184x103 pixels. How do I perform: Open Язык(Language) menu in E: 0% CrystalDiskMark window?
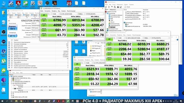pos(71,11)
